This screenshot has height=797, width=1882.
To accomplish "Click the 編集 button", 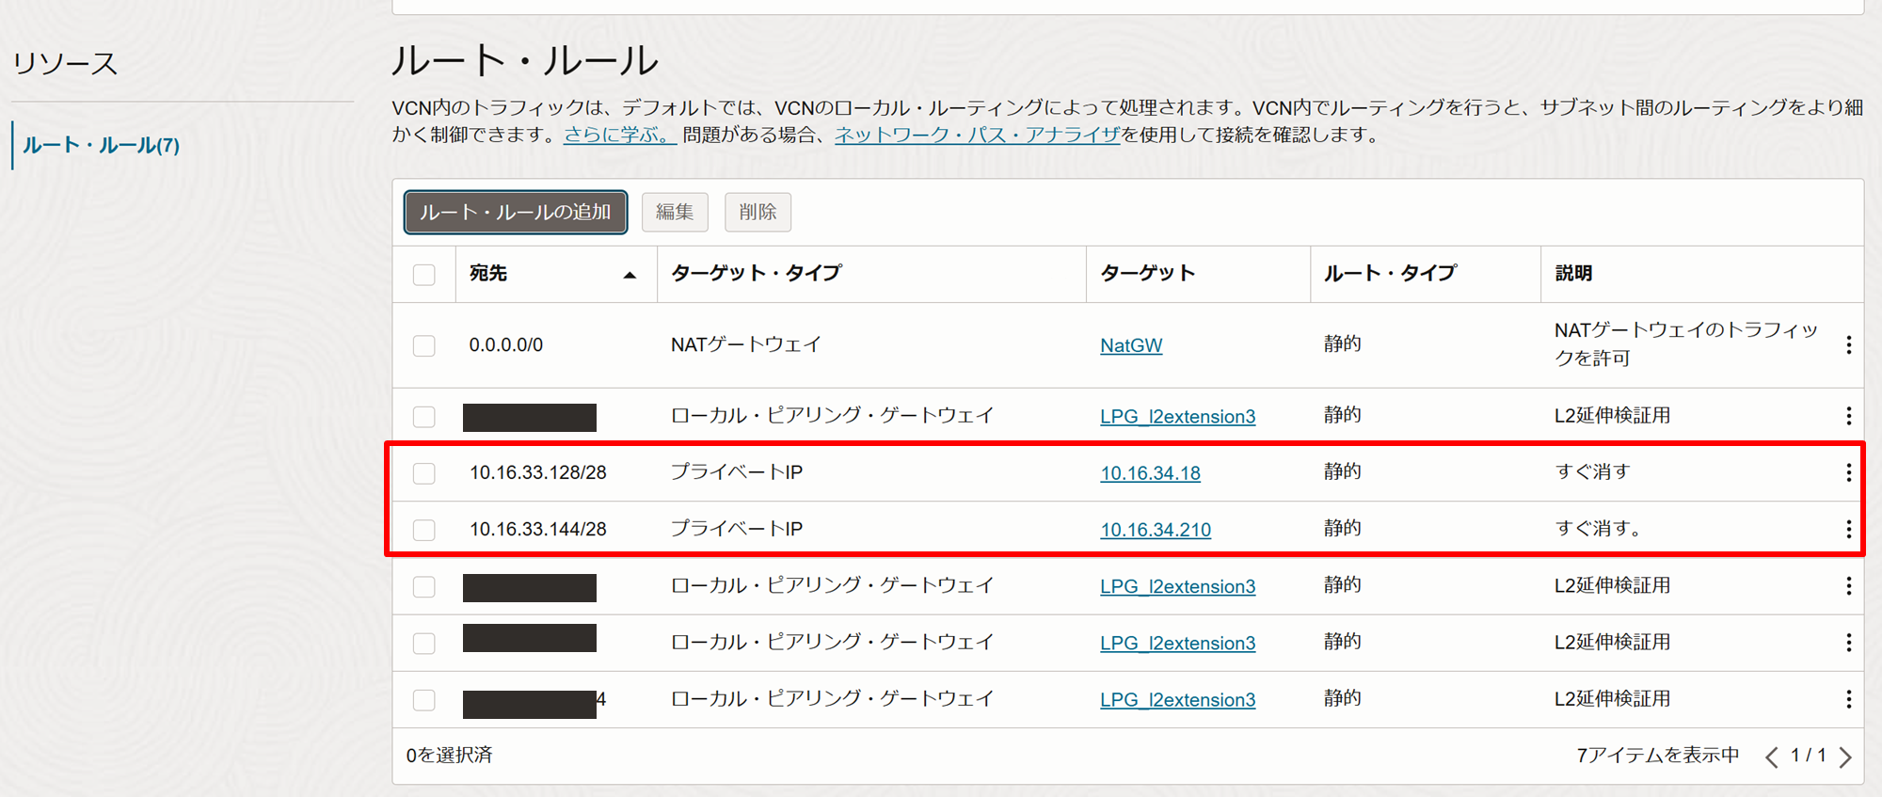I will pos(675,213).
